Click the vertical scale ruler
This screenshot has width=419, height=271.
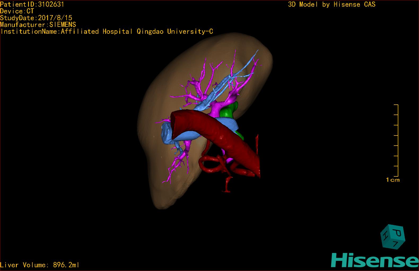(x=396, y=141)
